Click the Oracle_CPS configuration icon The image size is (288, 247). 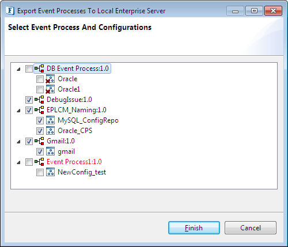click(x=51, y=131)
